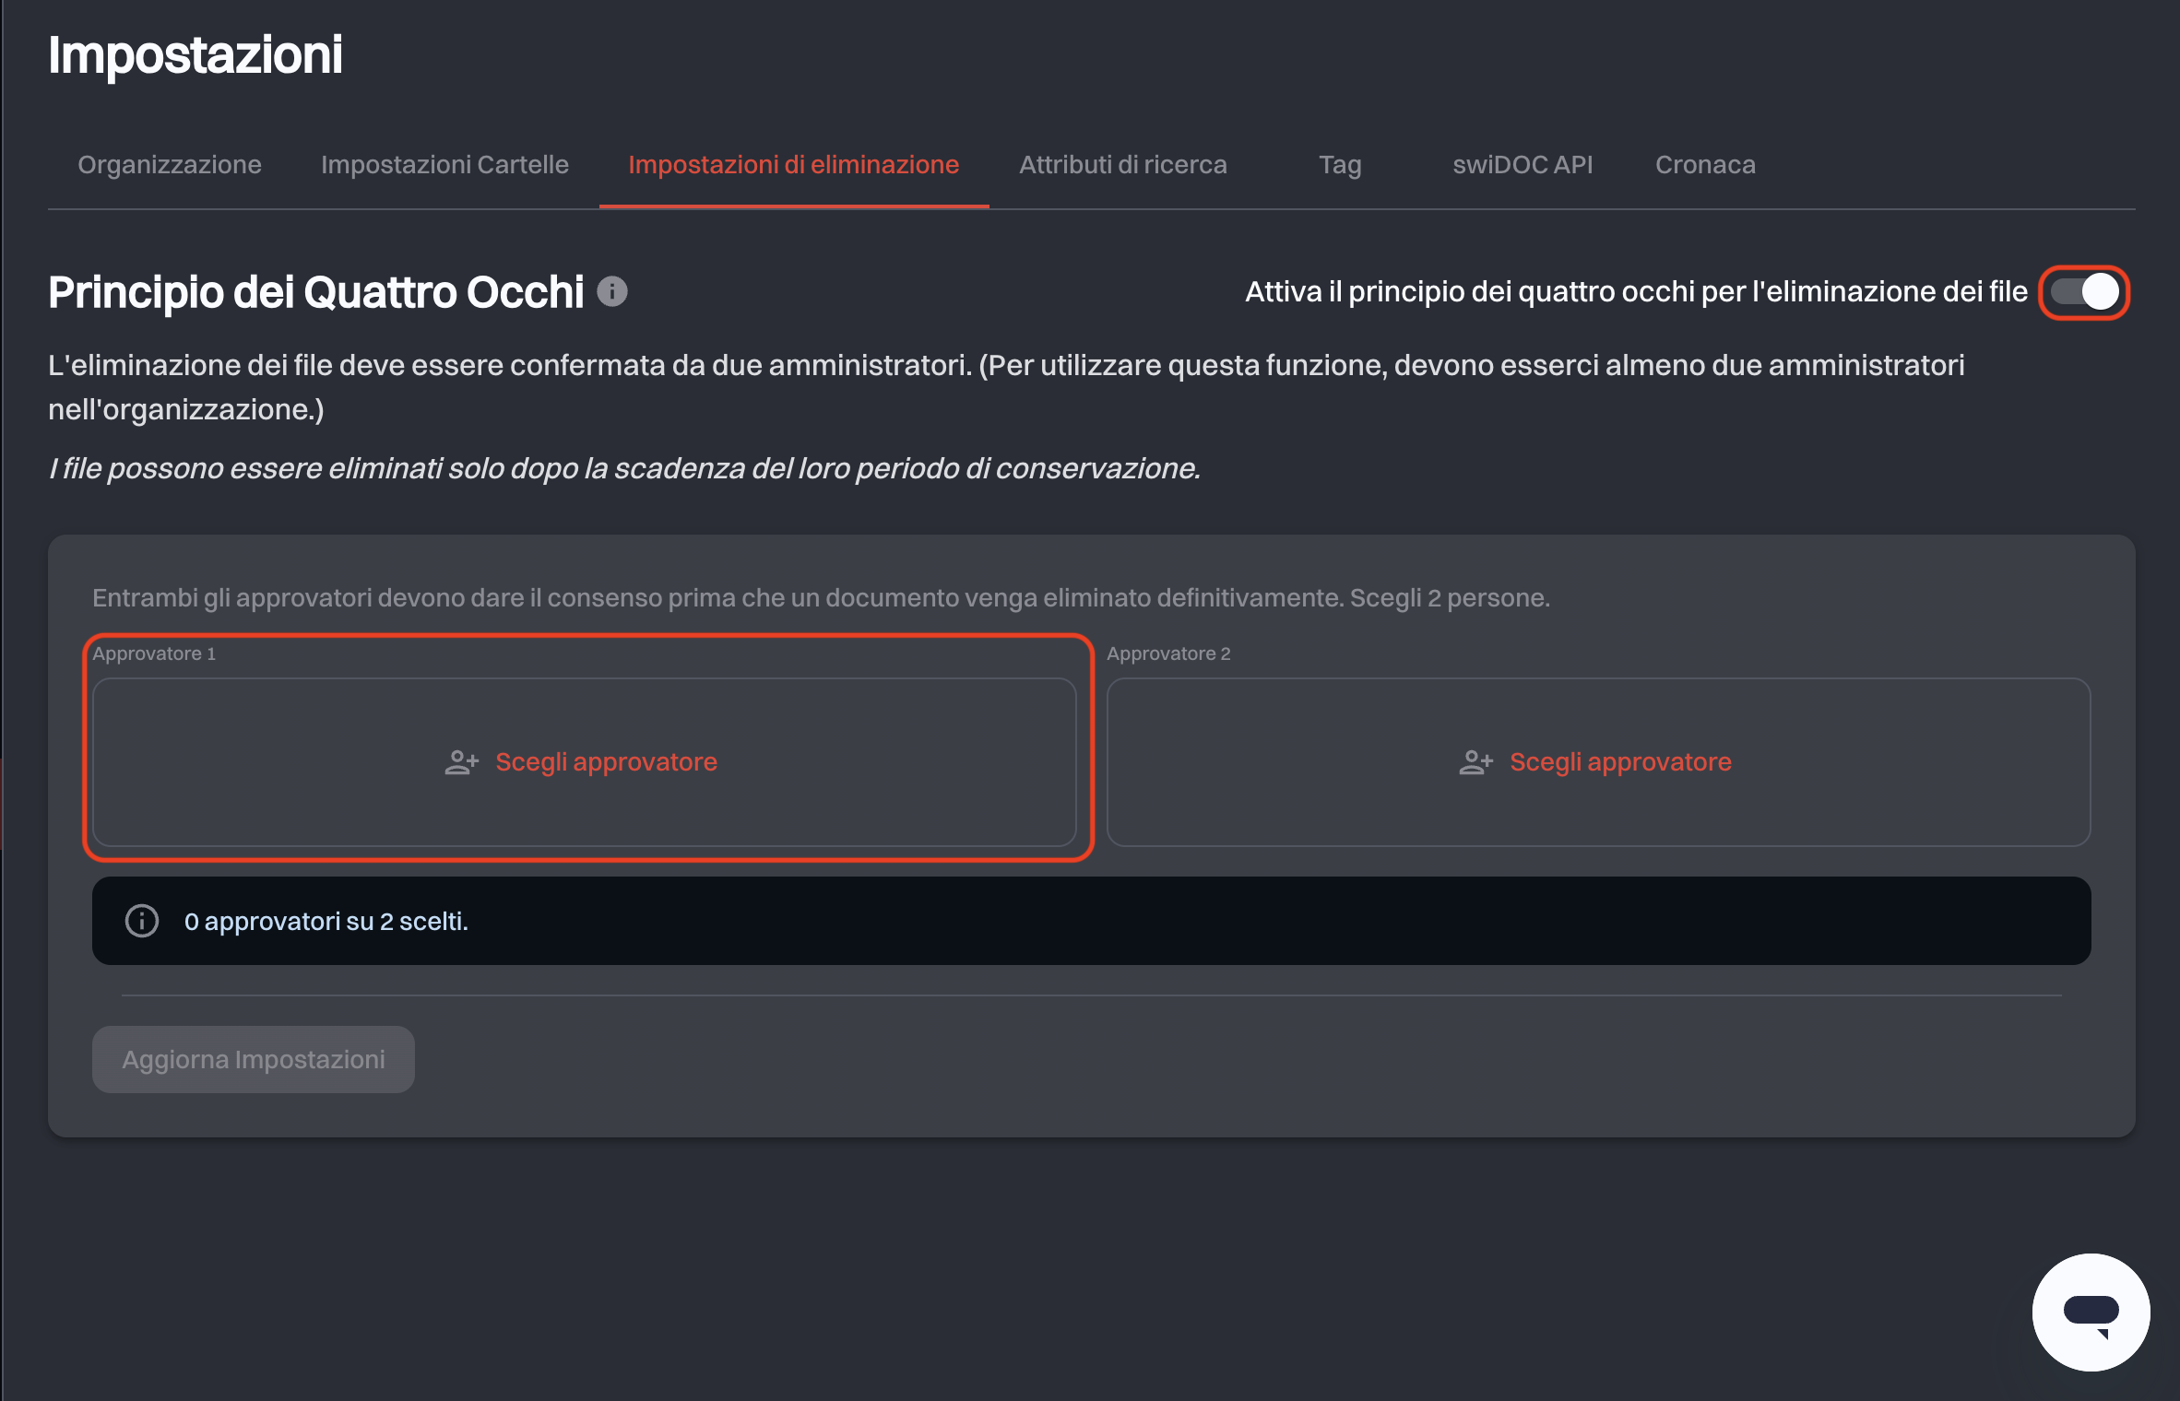
Task: Click the info icon in approvers status bar
Action: tap(142, 921)
